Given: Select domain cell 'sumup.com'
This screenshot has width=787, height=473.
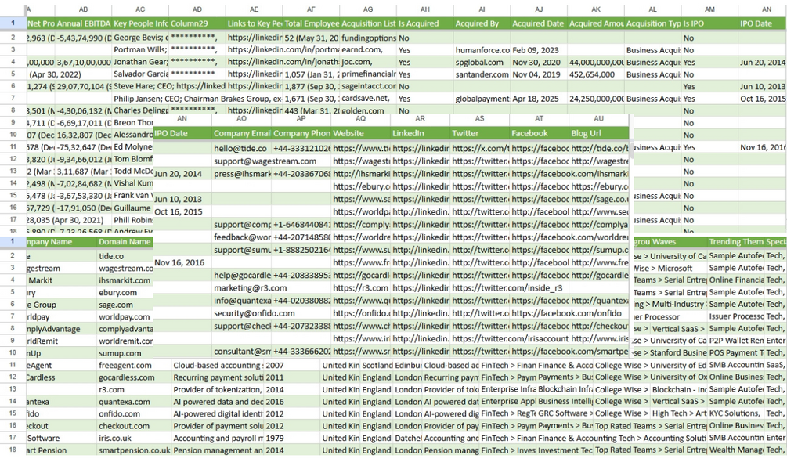Looking at the screenshot, I should tap(125, 353).
